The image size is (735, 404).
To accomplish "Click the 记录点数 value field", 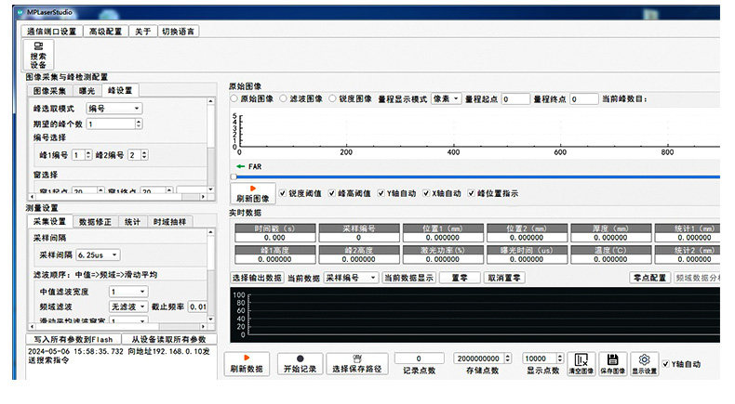I will tap(419, 358).
